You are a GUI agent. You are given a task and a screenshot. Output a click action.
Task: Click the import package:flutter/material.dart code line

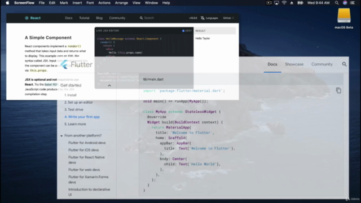point(184,91)
